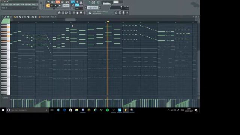This screenshot has height=135, width=240.
Task: Click the orange playhead marker on timeline
Action: click(x=108, y=22)
